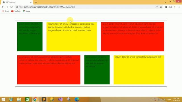Image resolution: width=182 pixels, height=102 pixels.
Task: Reload the page with the refresh icon
Action: (x=11, y=7)
